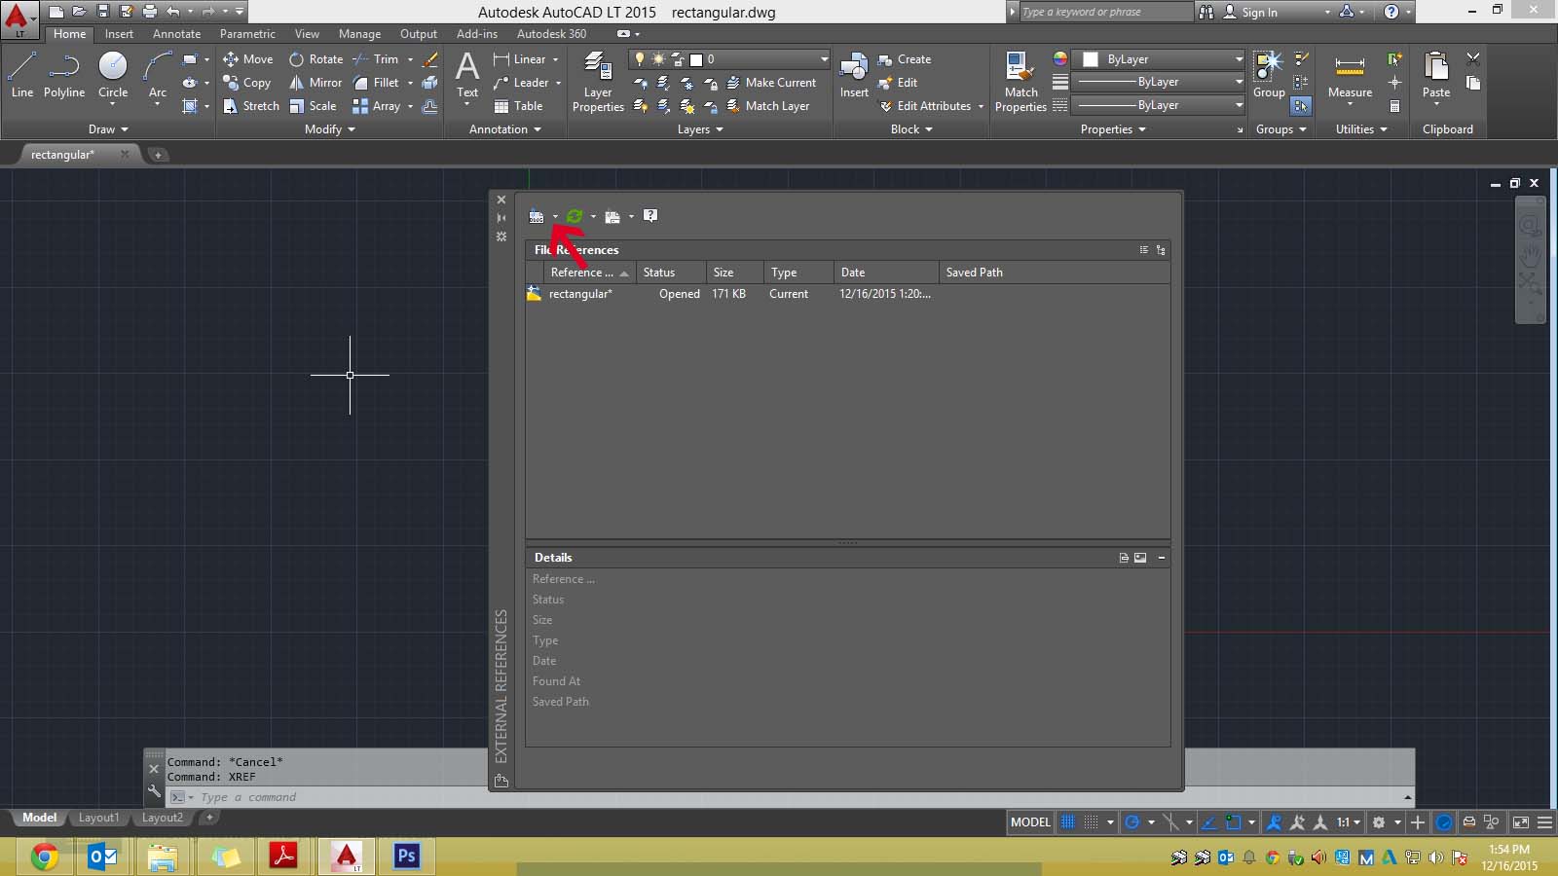This screenshot has width=1558, height=876.
Task: Use the Stretch tool
Action: click(251, 106)
